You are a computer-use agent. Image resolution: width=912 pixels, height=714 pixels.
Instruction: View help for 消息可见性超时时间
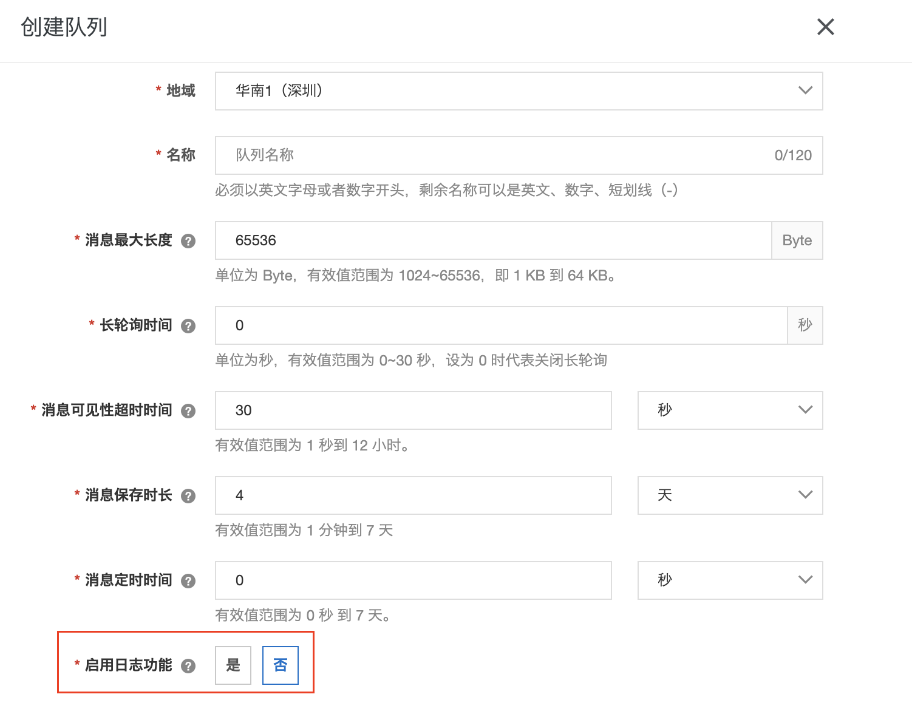pos(188,410)
